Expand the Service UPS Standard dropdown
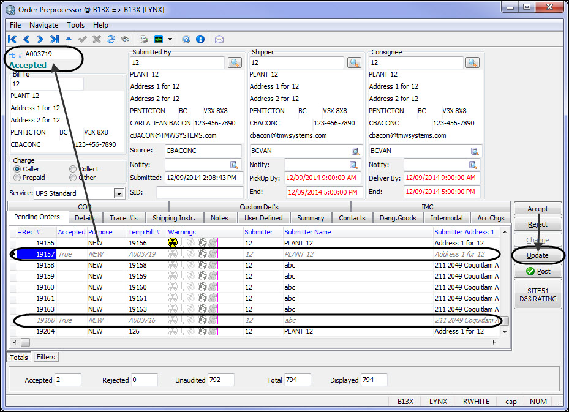569x412 pixels. [x=118, y=193]
